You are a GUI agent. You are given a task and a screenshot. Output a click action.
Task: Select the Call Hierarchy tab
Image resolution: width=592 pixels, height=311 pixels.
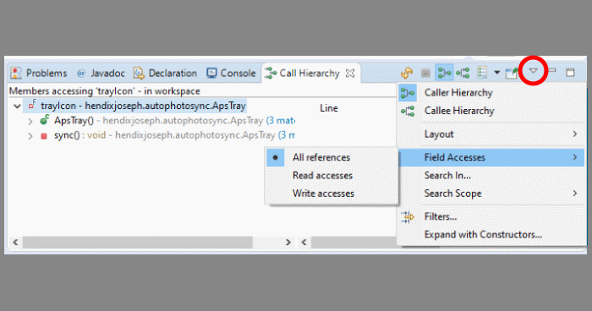[310, 73]
